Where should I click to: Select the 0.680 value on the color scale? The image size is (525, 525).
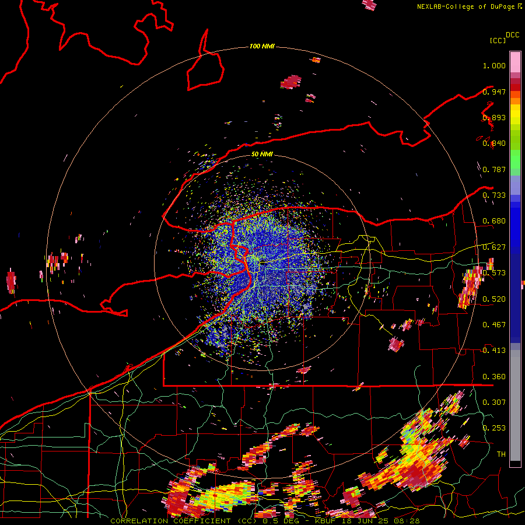pyautogui.click(x=494, y=221)
